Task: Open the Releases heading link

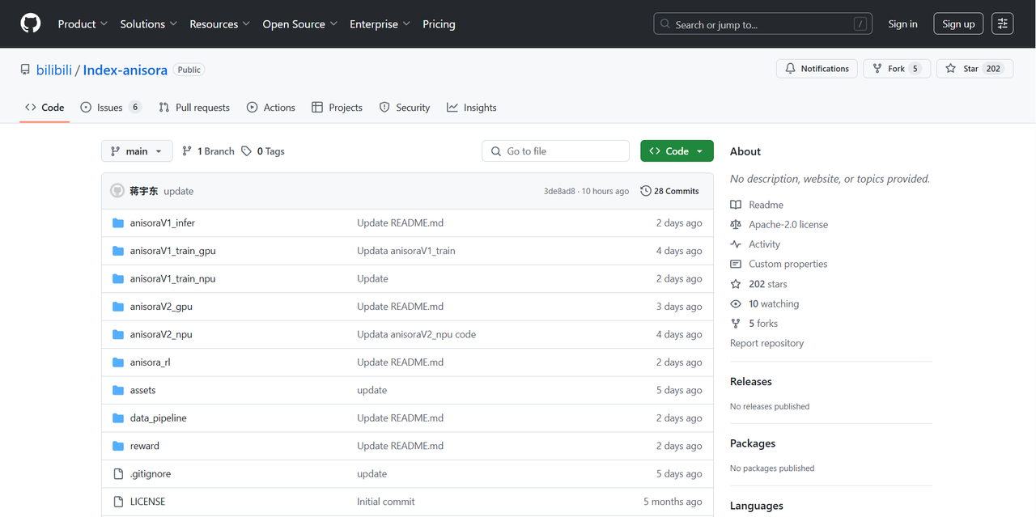Action: 751,382
